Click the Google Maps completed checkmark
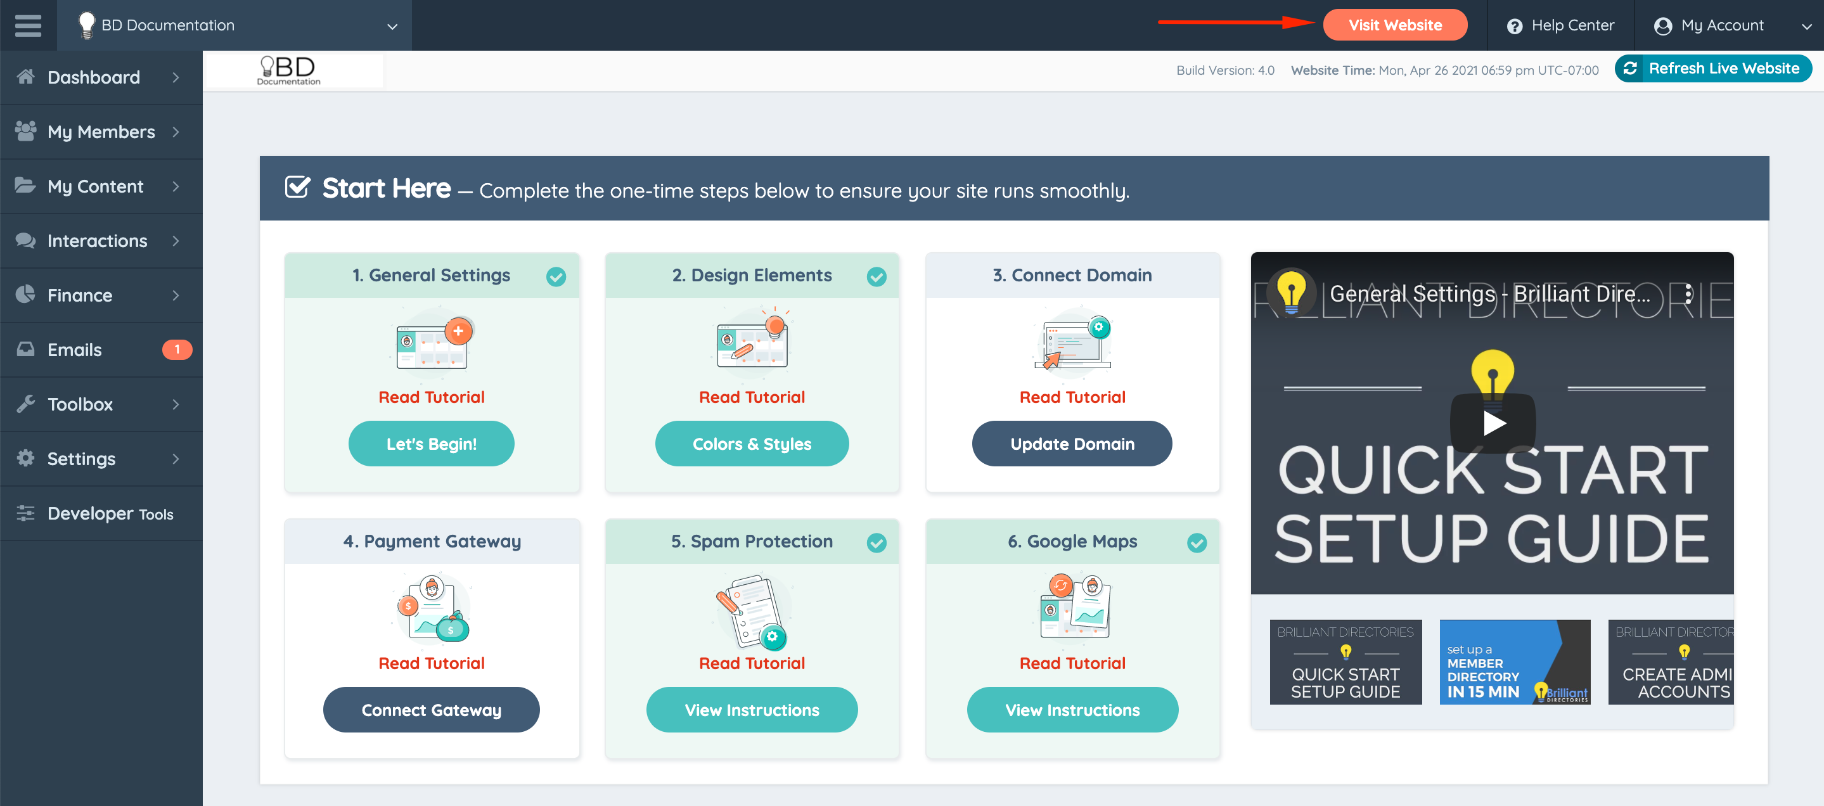Screen dimensions: 1824x806 click(x=1197, y=543)
